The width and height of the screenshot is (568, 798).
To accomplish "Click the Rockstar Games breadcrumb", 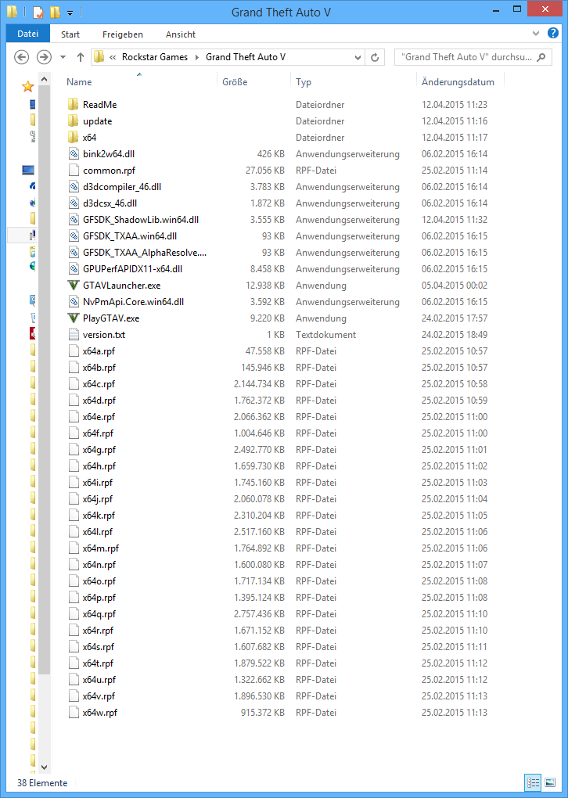I will [155, 57].
